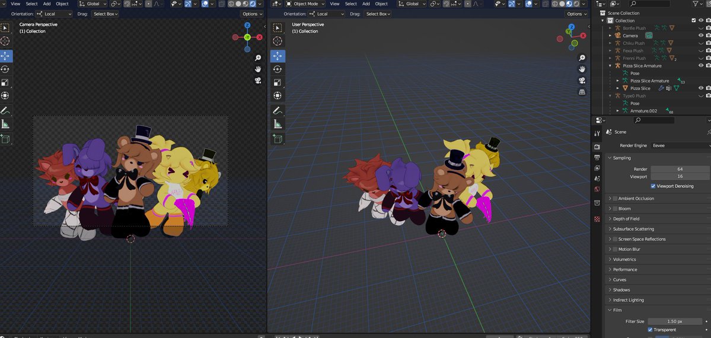711x338 pixels.
Task: Select the Rotate tool in the right viewport
Action: click(x=278, y=69)
